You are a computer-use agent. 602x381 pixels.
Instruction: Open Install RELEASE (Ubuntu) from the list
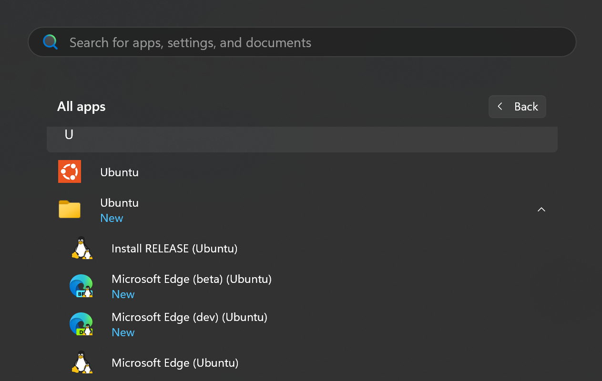pos(174,248)
